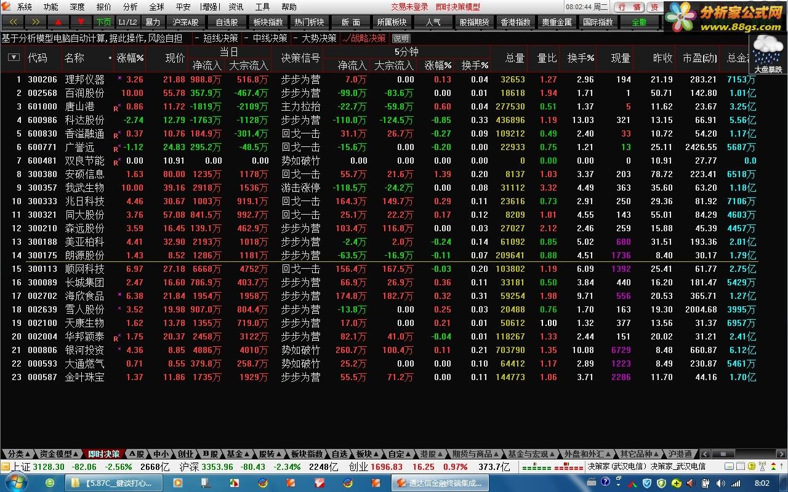
Task: Click the 大盘暴跌 weather cloud icon
Action: tap(768, 54)
